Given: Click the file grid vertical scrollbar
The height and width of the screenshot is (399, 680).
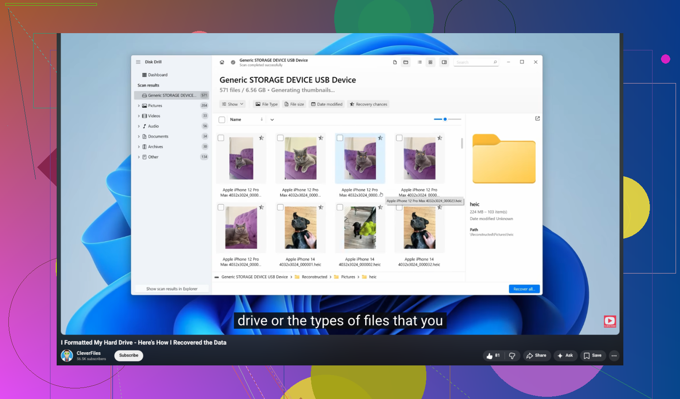Looking at the screenshot, I should click(462, 143).
